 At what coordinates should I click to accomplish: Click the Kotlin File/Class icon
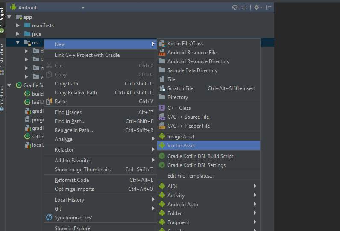[x=162, y=44]
